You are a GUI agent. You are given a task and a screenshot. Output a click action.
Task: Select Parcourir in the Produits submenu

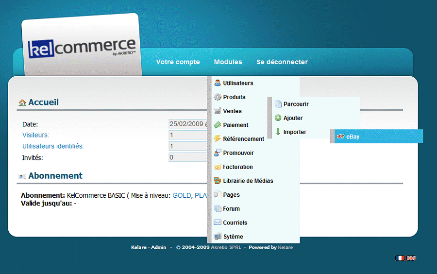pyautogui.click(x=296, y=104)
